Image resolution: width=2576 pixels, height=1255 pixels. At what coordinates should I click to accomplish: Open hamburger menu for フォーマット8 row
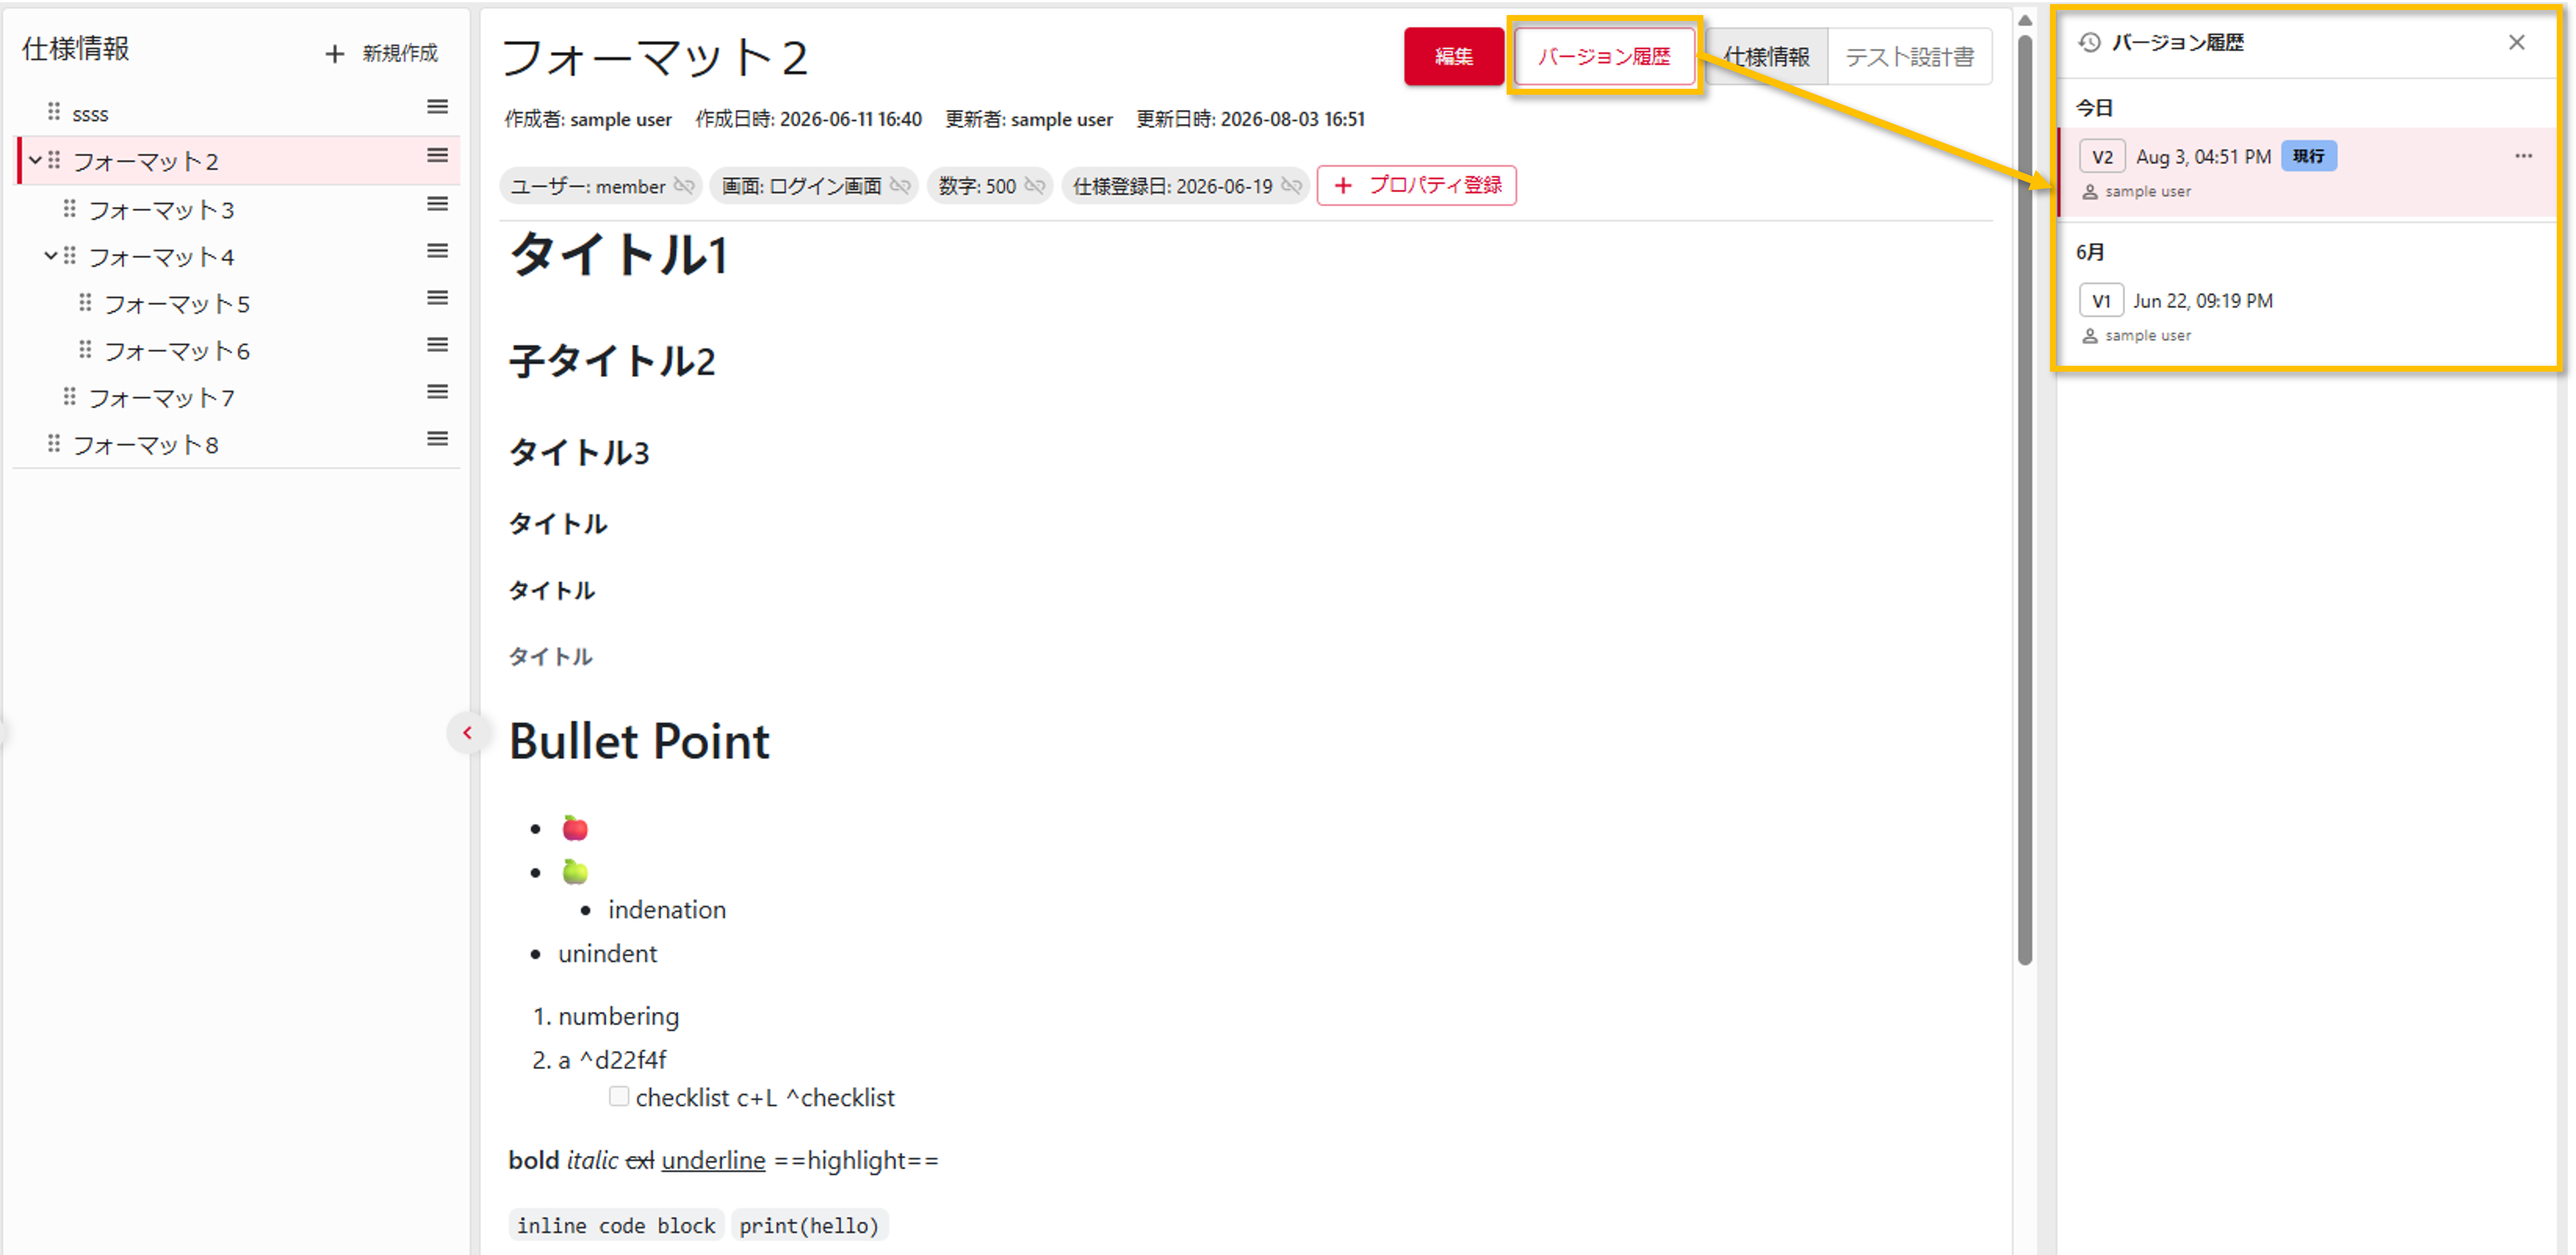click(437, 438)
